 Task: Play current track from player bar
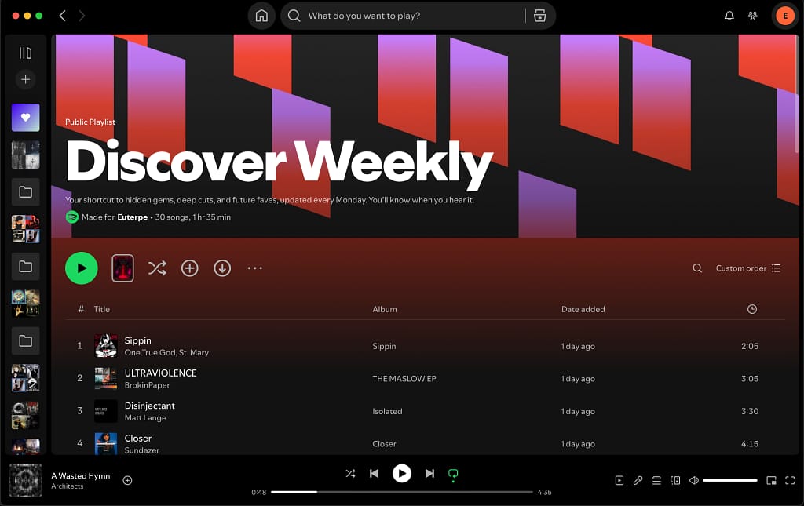(401, 473)
